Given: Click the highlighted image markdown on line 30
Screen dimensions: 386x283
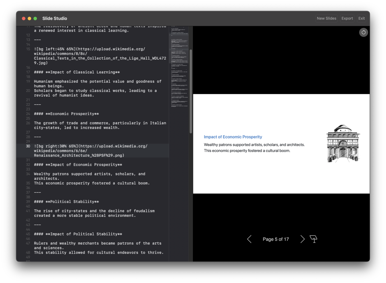Looking at the screenshot, I should 87,151.
